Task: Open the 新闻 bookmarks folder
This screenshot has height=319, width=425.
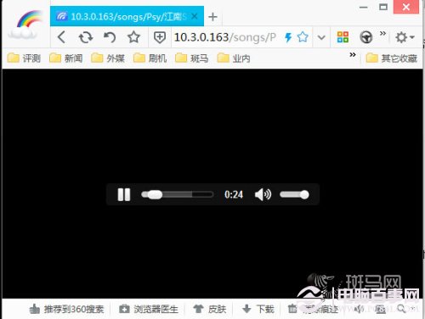Action: [x=65, y=59]
